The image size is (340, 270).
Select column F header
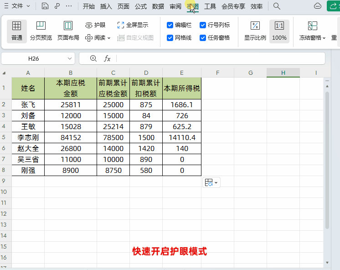click(218, 73)
